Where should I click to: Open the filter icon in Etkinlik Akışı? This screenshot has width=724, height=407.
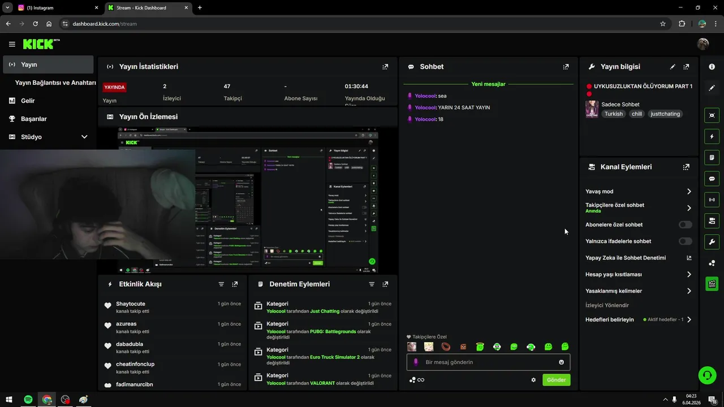coord(221,284)
